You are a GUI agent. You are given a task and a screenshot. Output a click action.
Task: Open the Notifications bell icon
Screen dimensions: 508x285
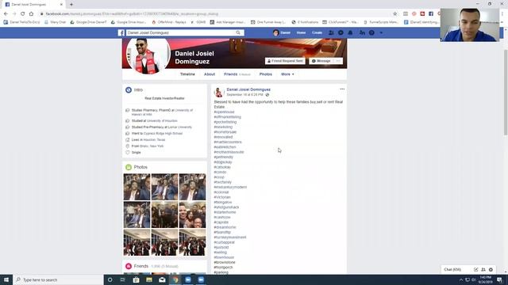(350, 32)
